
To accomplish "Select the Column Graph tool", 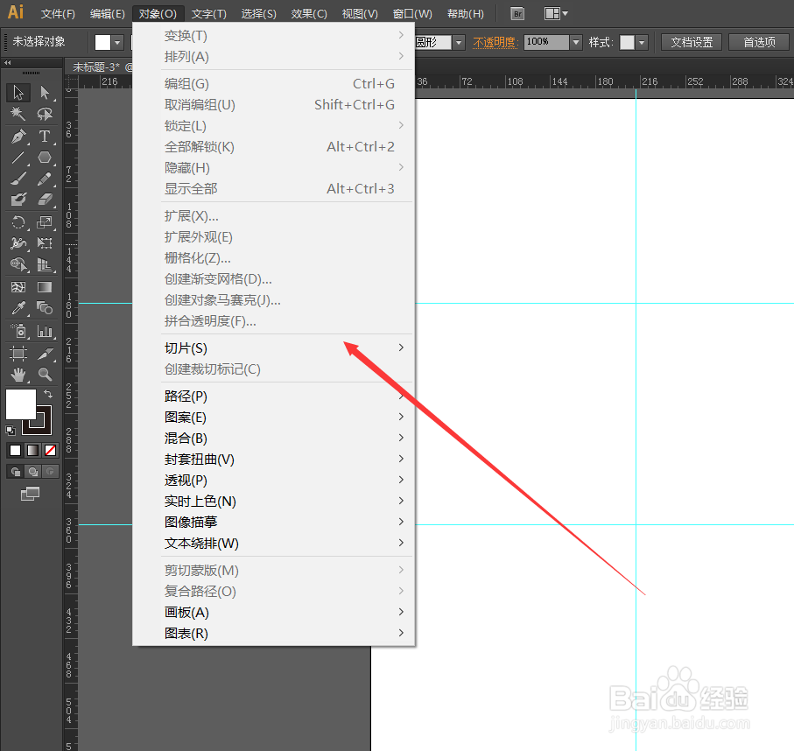I will (x=45, y=331).
